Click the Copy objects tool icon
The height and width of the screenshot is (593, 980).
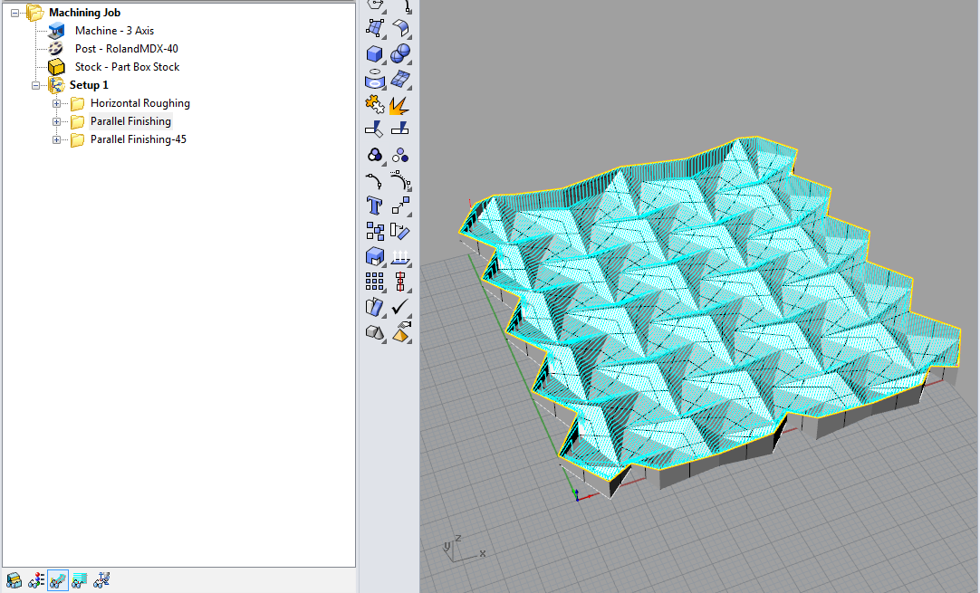click(x=374, y=231)
